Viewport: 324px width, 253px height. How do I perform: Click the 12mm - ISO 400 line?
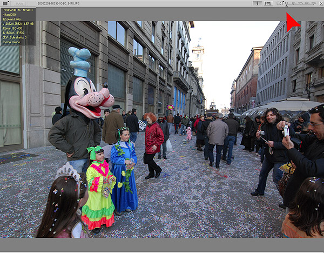[12, 28]
